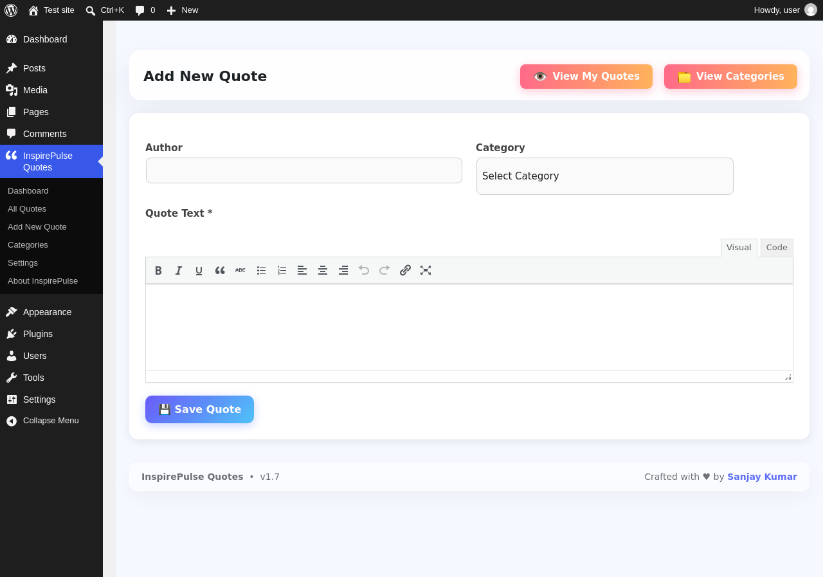
Task: Click the underline toolbar icon
Action: [199, 270]
